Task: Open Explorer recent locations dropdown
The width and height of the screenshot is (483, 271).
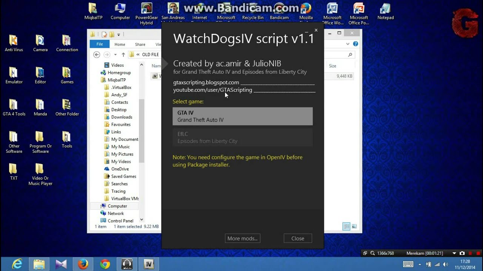Action: pyautogui.click(x=115, y=55)
